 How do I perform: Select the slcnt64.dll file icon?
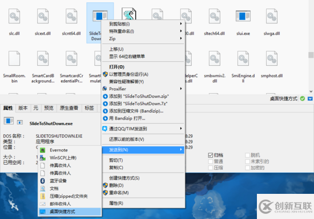(x=71, y=16)
